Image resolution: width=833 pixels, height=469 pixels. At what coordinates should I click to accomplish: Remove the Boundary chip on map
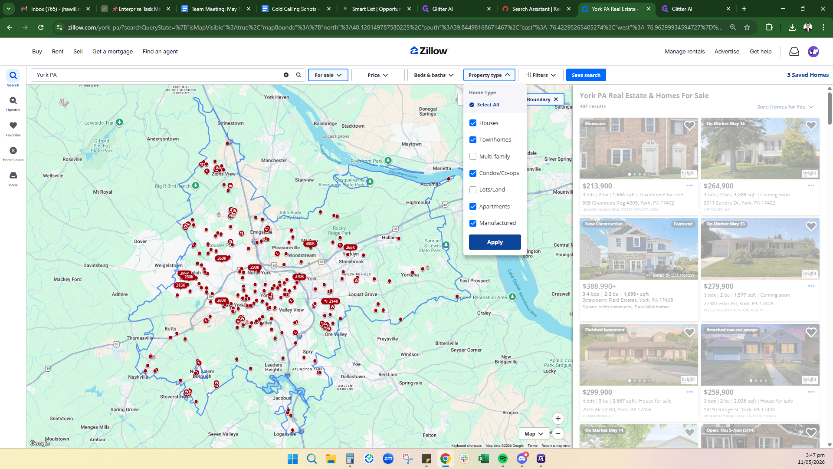click(556, 99)
